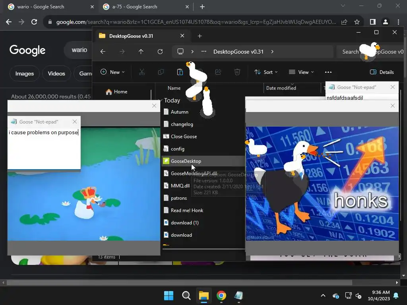Sort by Date modified column header

281,88
